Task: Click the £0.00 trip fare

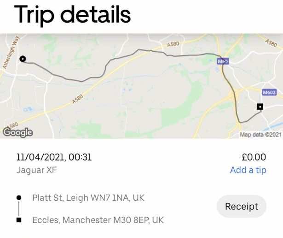Action: (x=254, y=157)
